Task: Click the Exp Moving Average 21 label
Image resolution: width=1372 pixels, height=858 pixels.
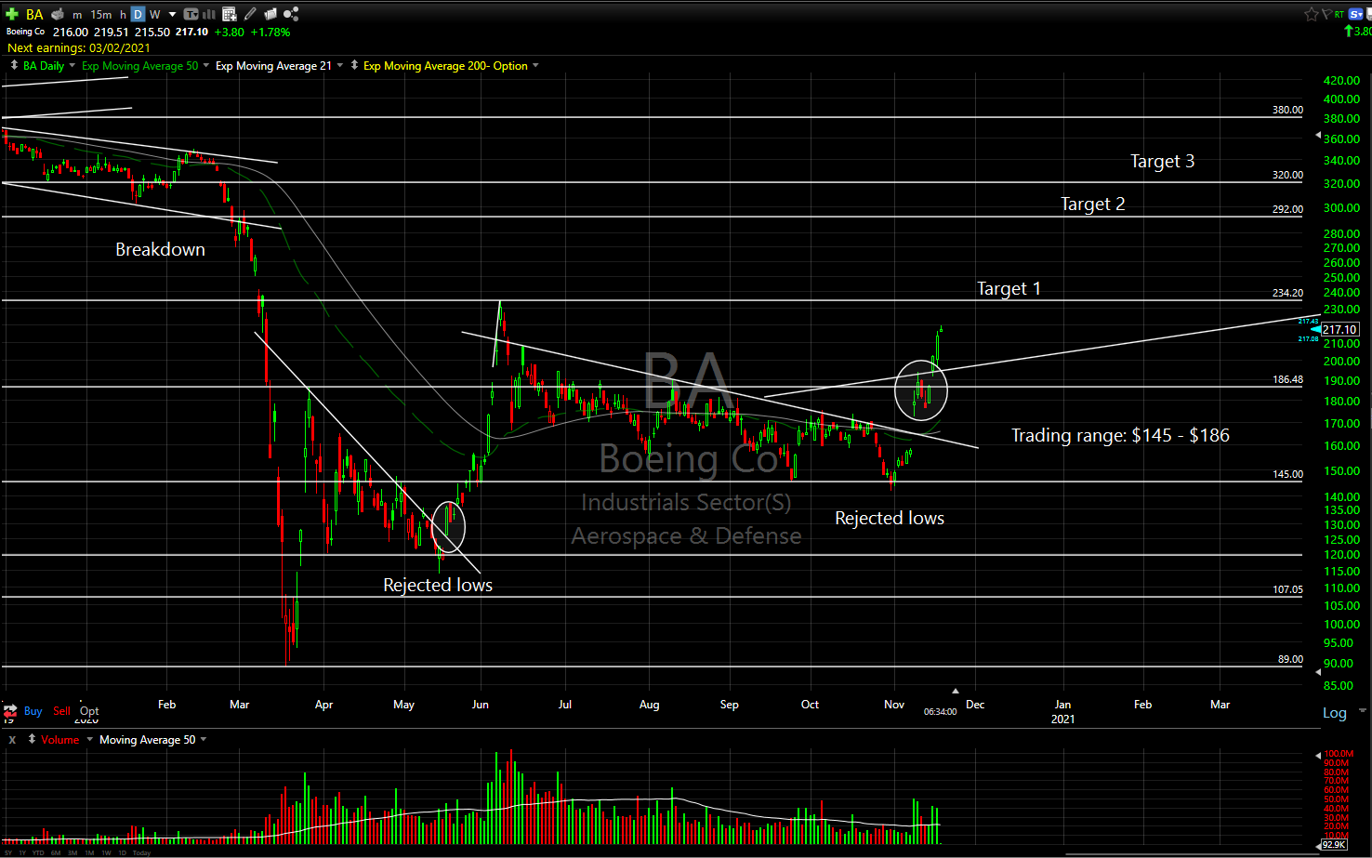Action: coord(273,66)
